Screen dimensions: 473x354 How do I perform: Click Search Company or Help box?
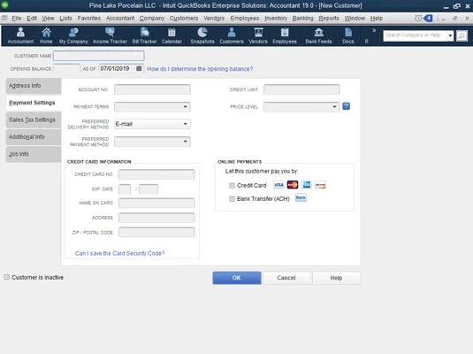pos(415,35)
